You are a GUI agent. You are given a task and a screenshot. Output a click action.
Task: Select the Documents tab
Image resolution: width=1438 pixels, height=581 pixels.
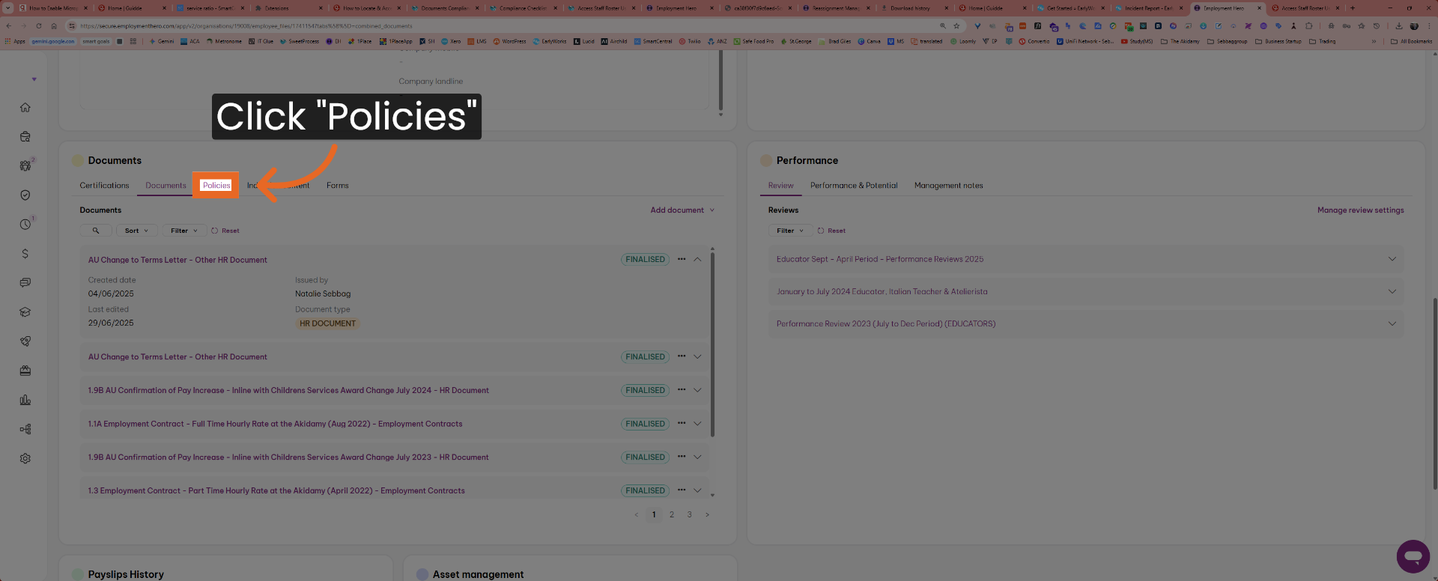[166, 186]
